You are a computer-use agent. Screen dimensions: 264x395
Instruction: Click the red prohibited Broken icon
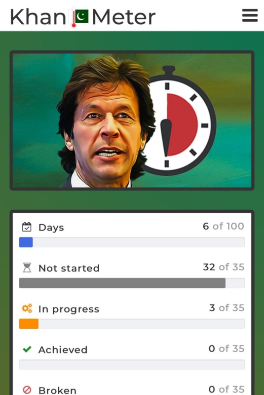(27, 390)
